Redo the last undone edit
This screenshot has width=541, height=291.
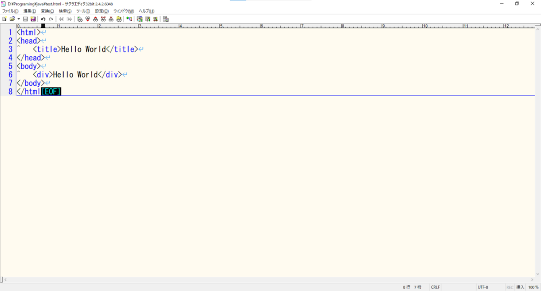point(51,19)
